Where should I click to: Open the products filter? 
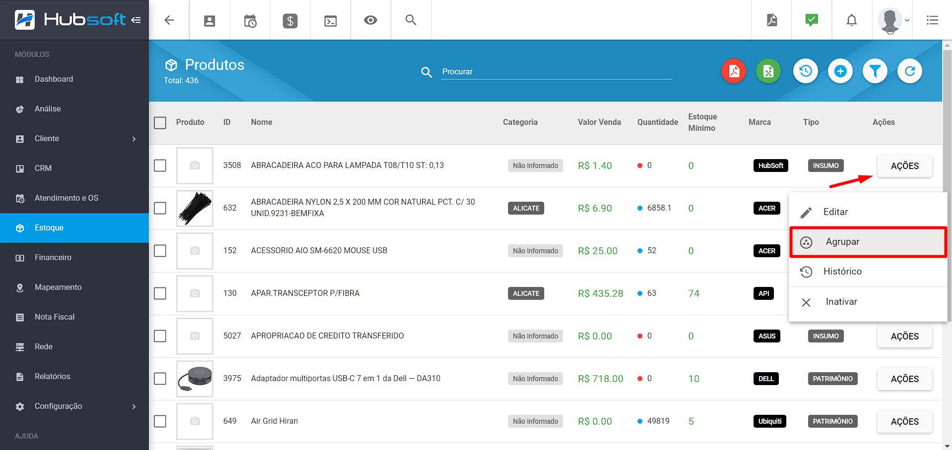pos(875,71)
